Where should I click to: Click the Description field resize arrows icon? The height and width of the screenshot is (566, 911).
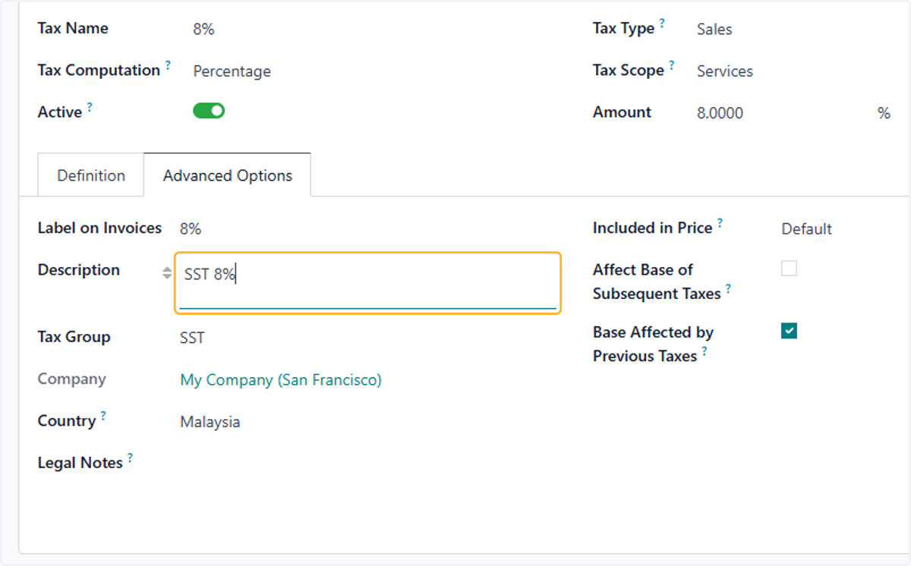click(167, 273)
